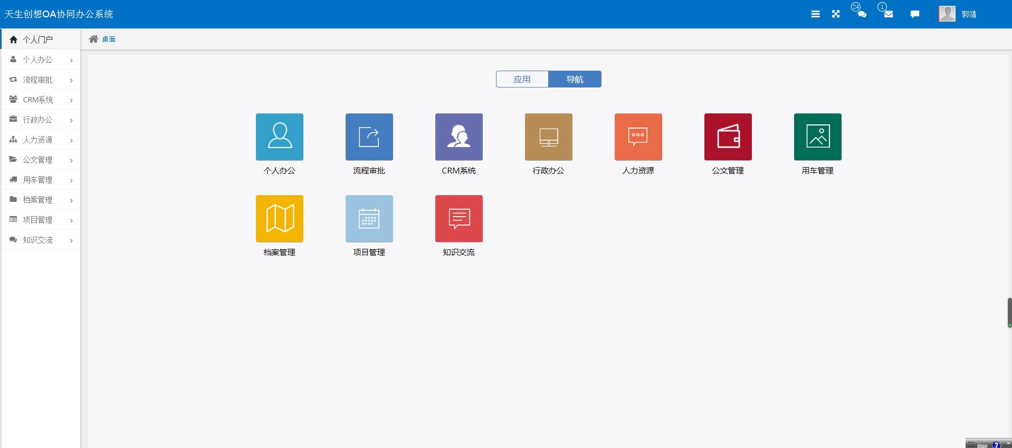The height and width of the screenshot is (448, 1012).
Task: Open the 流程审批 tile icon
Action: click(x=369, y=137)
